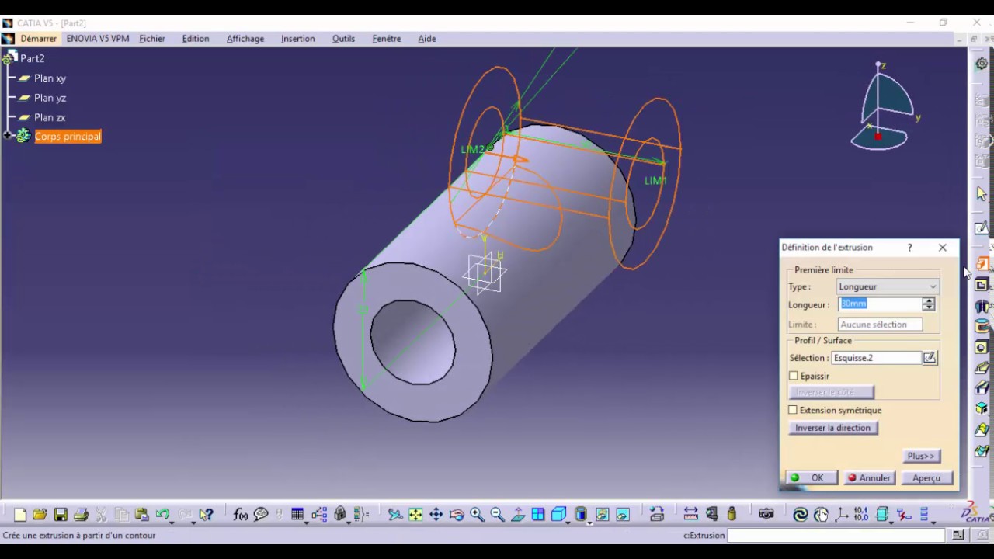Click the sketch edit icon beside Esquisse.2
This screenshot has width=994, height=559.
coord(930,358)
